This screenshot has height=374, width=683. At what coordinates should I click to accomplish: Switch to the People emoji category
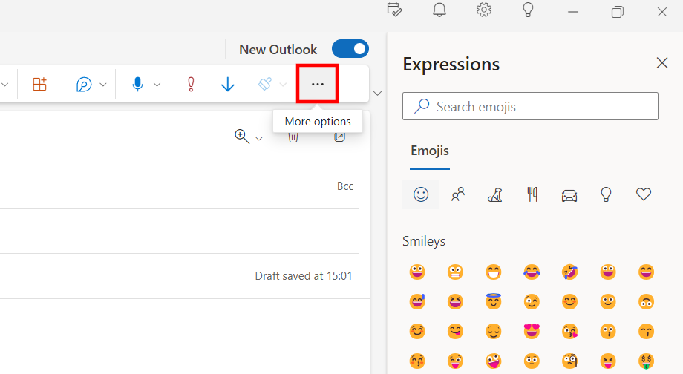click(x=458, y=194)
